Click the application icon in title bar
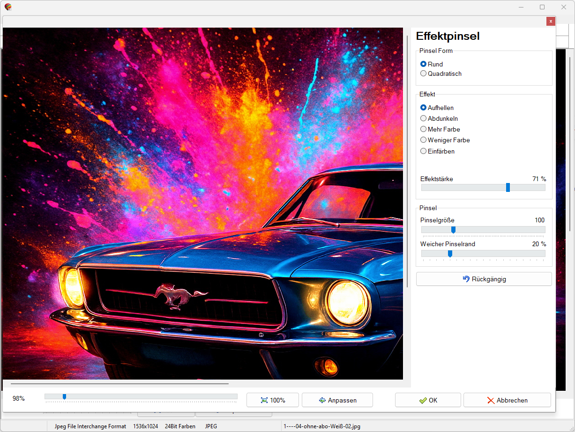This screenshot has width=575, height=432. tap(8, 7)
